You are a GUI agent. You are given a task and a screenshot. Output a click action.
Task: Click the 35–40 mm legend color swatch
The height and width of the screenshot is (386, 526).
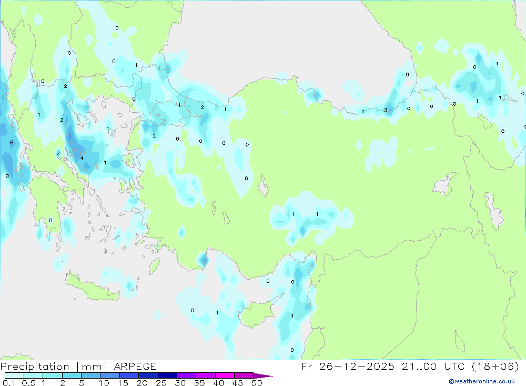tap(205, 375)
